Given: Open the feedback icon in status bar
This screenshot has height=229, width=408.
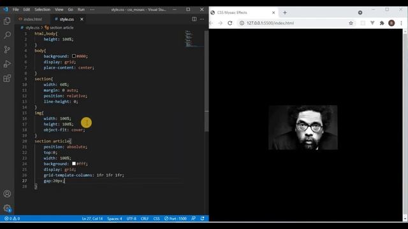Looking at the screenshot, I should pos(193,219).
